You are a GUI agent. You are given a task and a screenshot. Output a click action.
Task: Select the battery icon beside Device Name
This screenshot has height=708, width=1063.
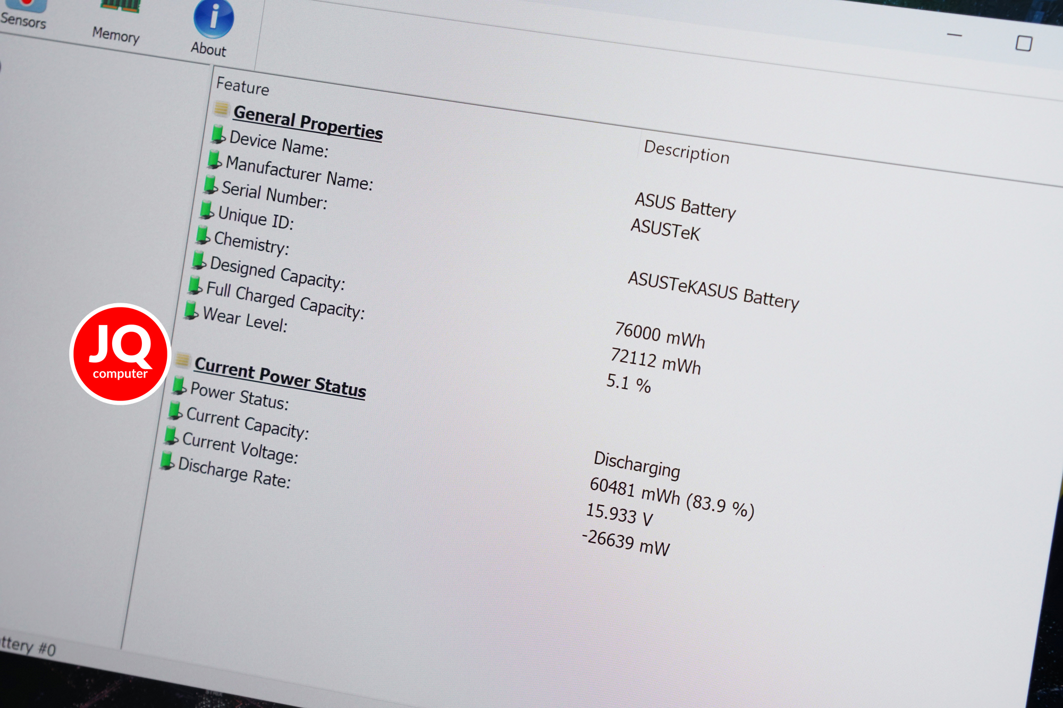click(218, 134)
